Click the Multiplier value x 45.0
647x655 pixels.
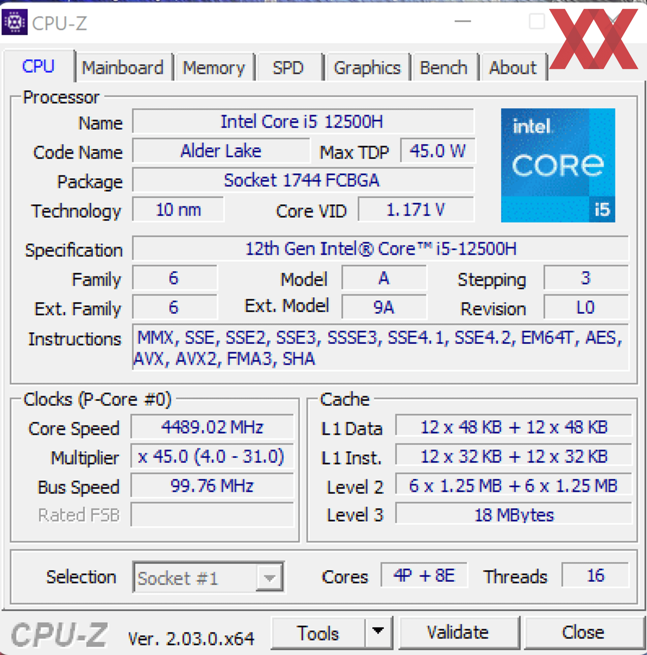tap(212, 456)
